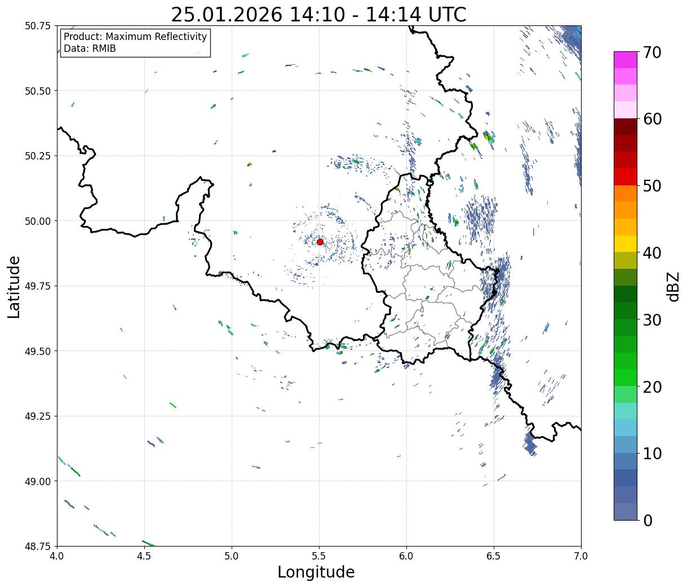This screenshot has width=687, height=586.
Task: Click the bright green band just above 20 dBZ
Action: [x=625, y=377]
